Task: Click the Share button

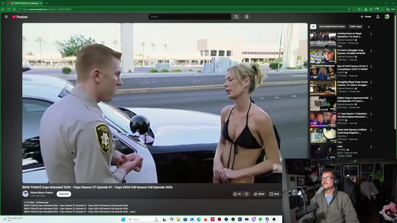Action: point(259,194)
